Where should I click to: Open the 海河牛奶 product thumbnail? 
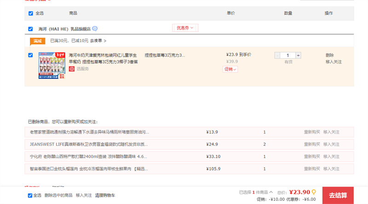point(52,65)
